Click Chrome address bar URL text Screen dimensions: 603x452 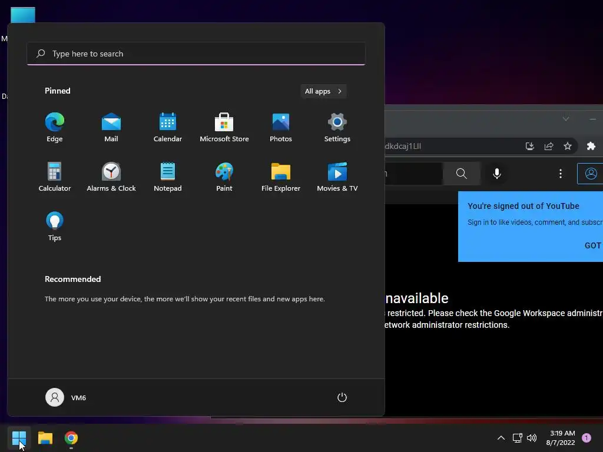coord(403,146)
